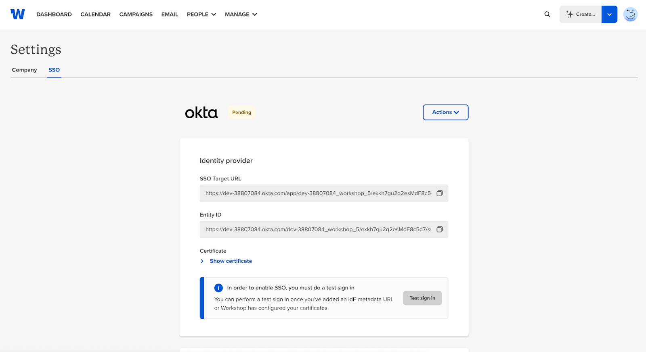Click the Pending status badge
This screenshot has height=352, width=646.
pos(241,112)
